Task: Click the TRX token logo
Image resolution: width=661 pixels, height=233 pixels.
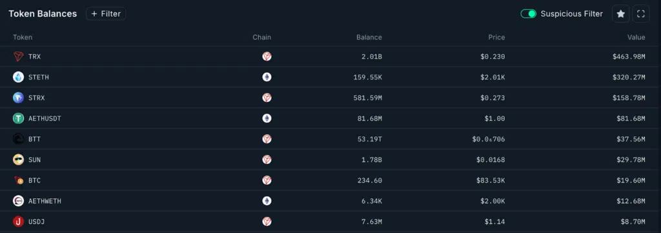Action: 18,56
